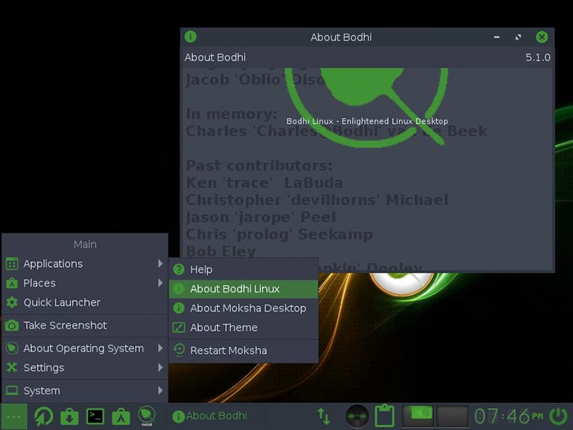Viewport: 573px width, 430px height.
Task: Click Bodhi Linux Enlightened Linux Desktop caption
Action: click(367, 121)
